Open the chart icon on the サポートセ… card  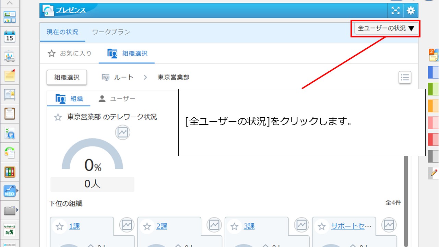(x=389, y=225)
